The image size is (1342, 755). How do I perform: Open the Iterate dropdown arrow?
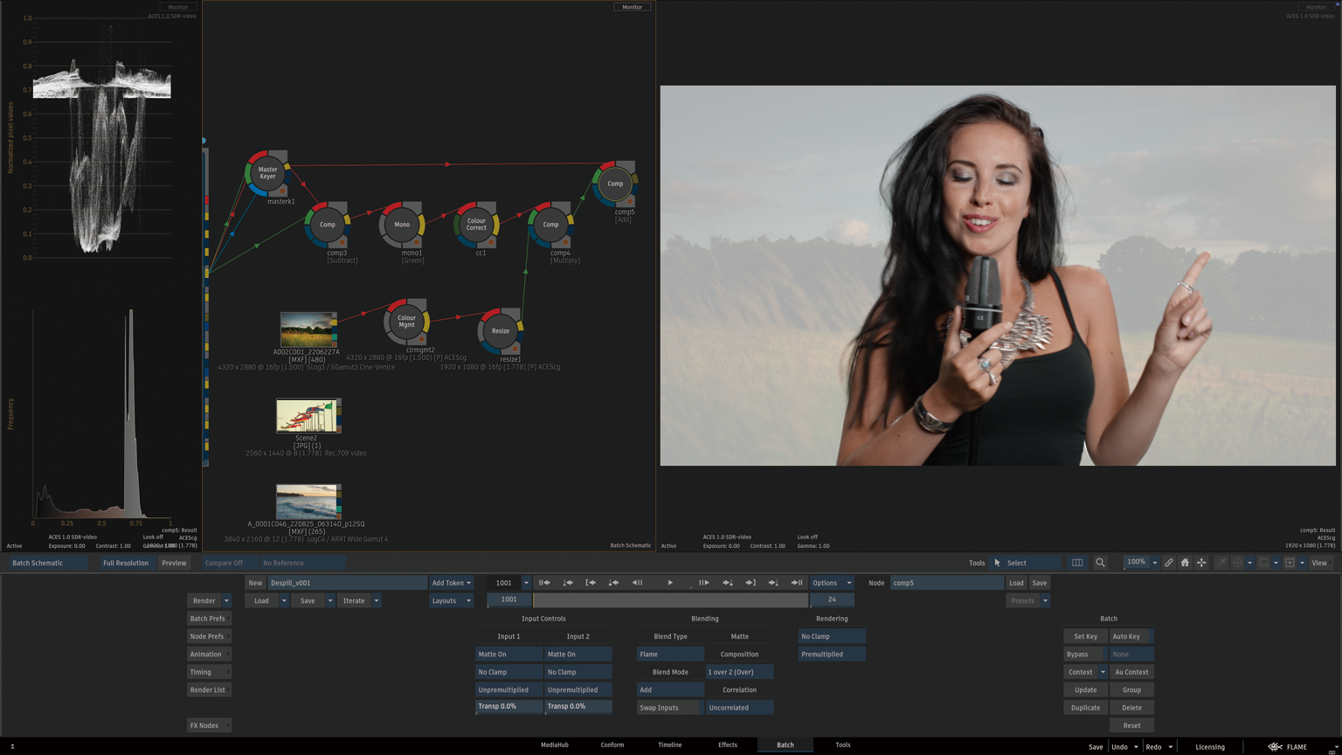377,601
